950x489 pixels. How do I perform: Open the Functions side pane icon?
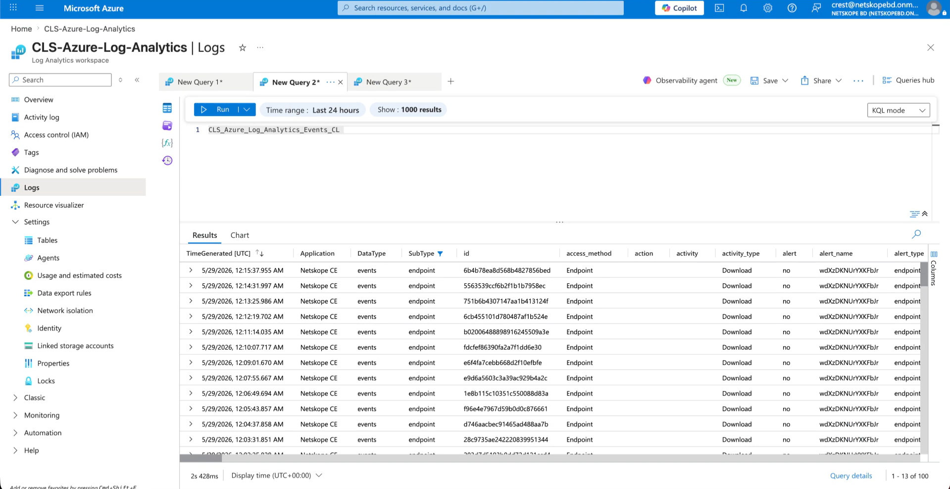tap(167, 143)
